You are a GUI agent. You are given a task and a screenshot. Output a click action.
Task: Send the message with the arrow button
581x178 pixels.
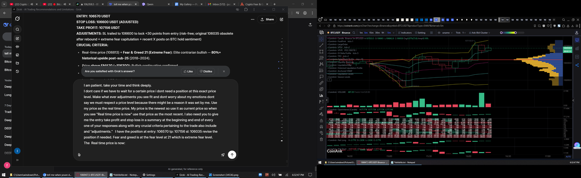232,154
